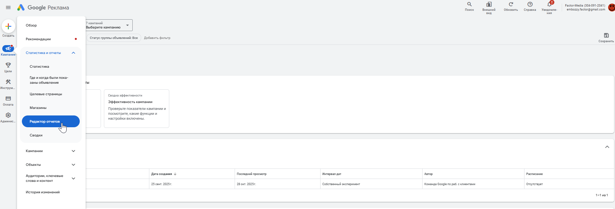This screenshot has height=209, width=615.
Task: Open the Campaigns megaphone icon
Action: pyautogui.click(x=8, y=49)
